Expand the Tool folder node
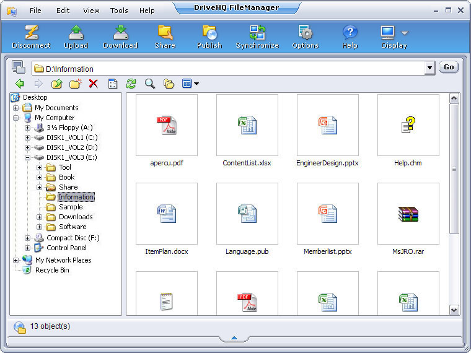Viewport: 471px width, 353px height. (x=39, y=167)
